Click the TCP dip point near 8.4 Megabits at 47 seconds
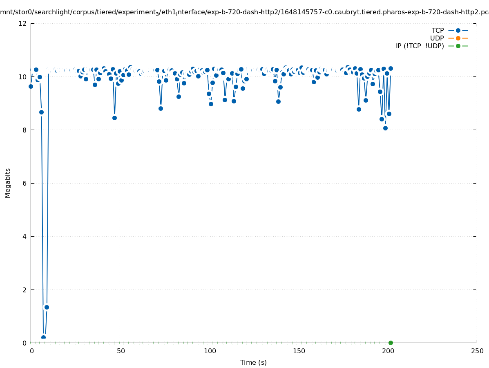489x368 pixels. (x=114, y=118)
